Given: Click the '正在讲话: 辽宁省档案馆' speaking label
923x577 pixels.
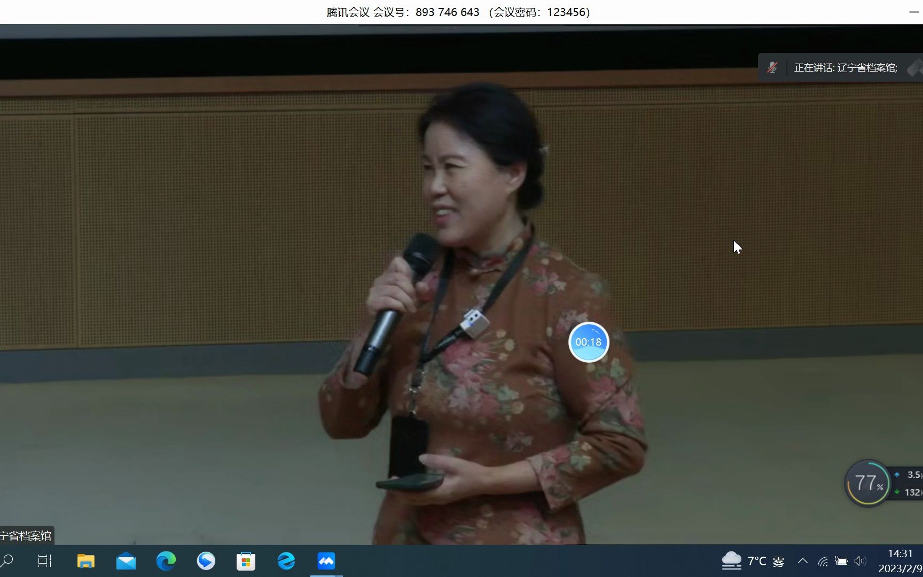Looking at the screenshot, I should click(846, 68).
